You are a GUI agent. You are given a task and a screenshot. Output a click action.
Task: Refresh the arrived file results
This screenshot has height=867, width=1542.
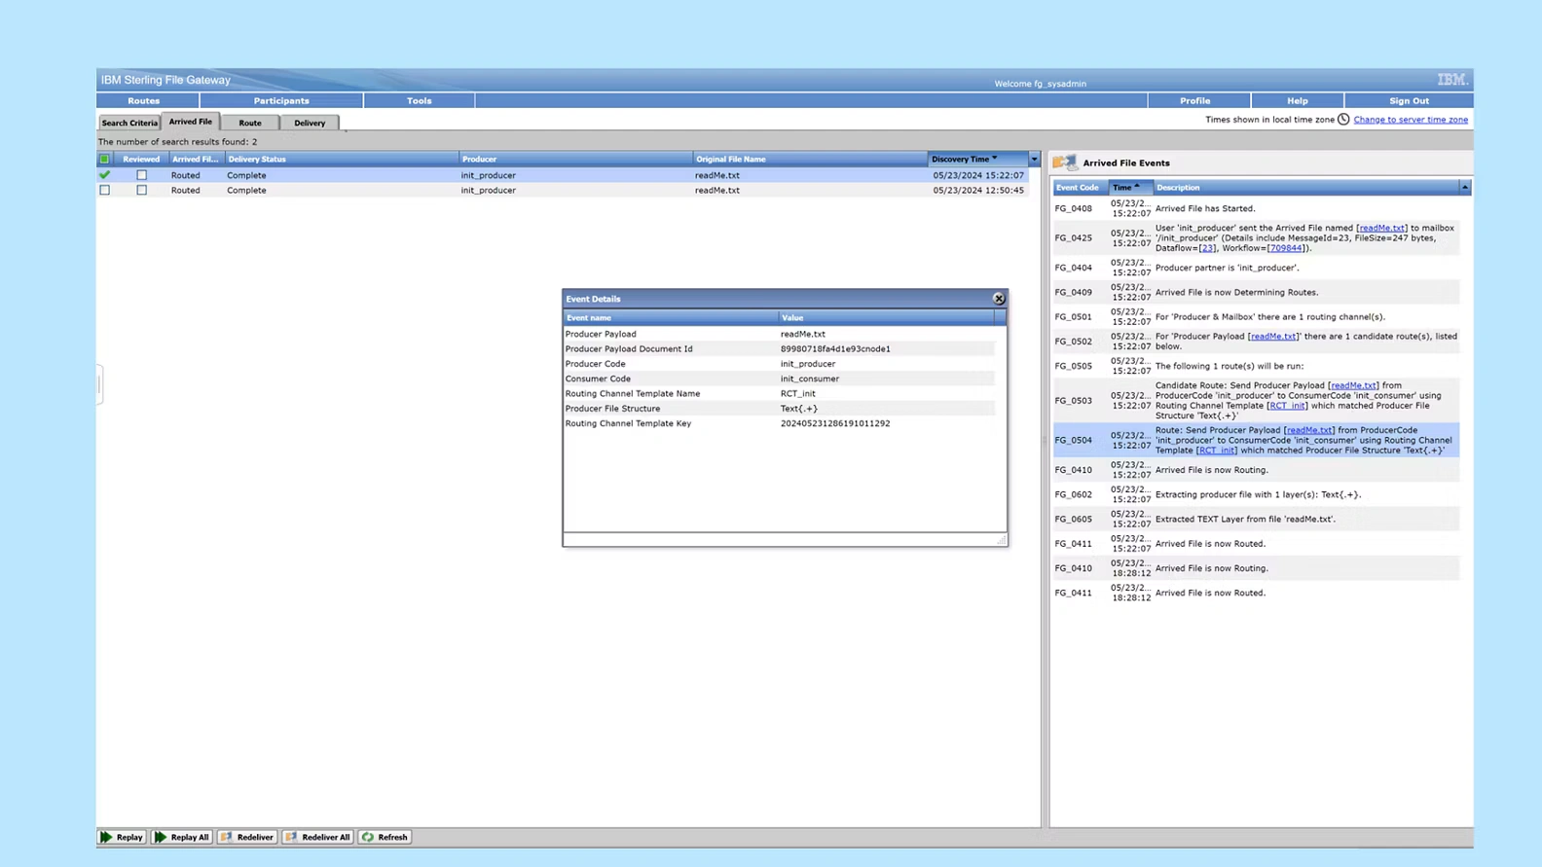pyautogui.click(x=385, y=837)
